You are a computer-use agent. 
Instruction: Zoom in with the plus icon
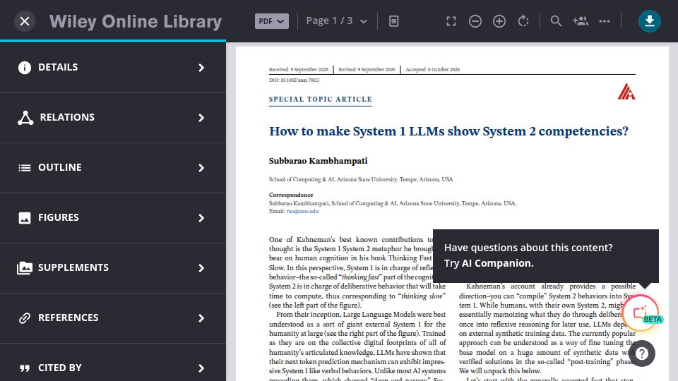(x=499, y=21)
